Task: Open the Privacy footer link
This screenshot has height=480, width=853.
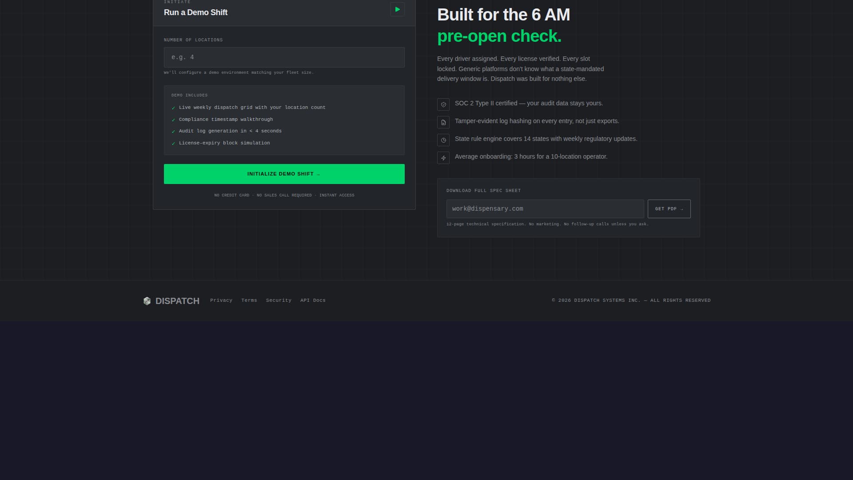Action: coord(221,300)
